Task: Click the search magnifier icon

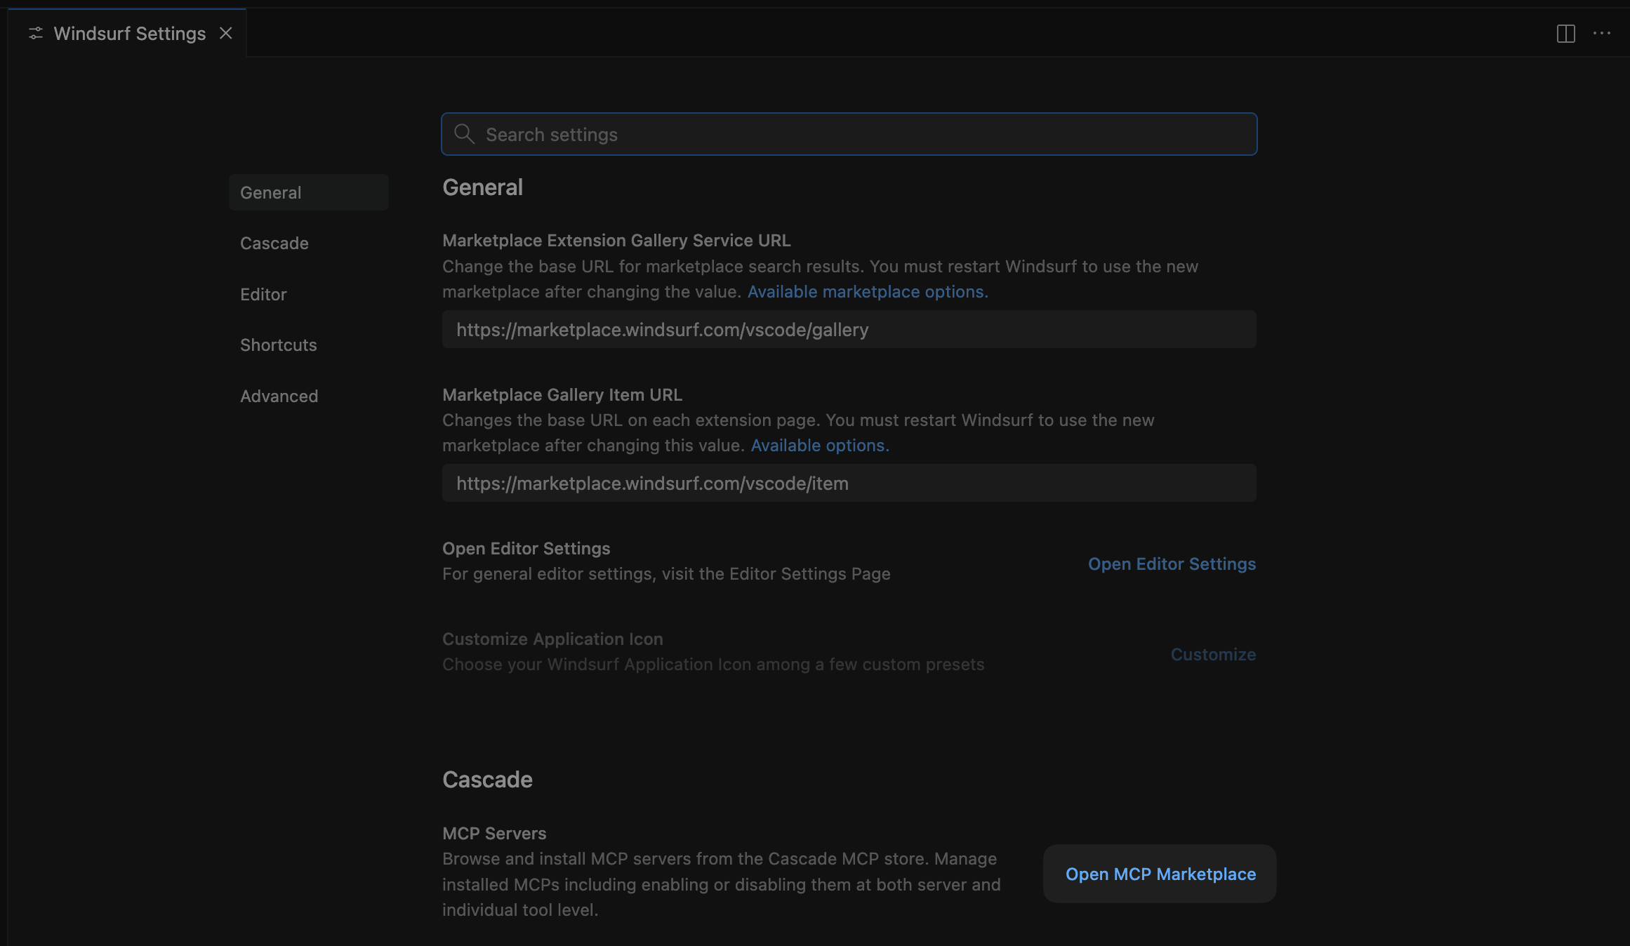Action: [x=463, y=134]
